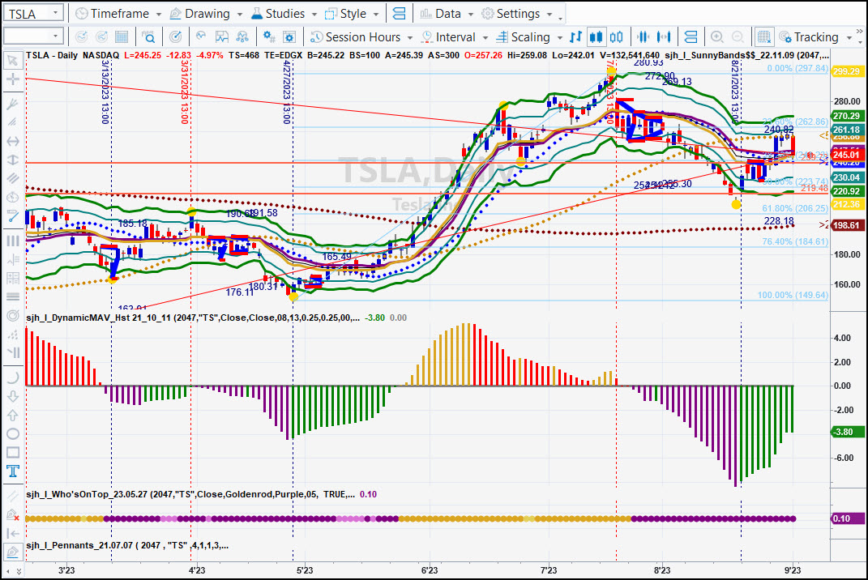The image size is (868, 580).
Task: Click the expand bar spacing icon
Action: click(x=663, y=37)
